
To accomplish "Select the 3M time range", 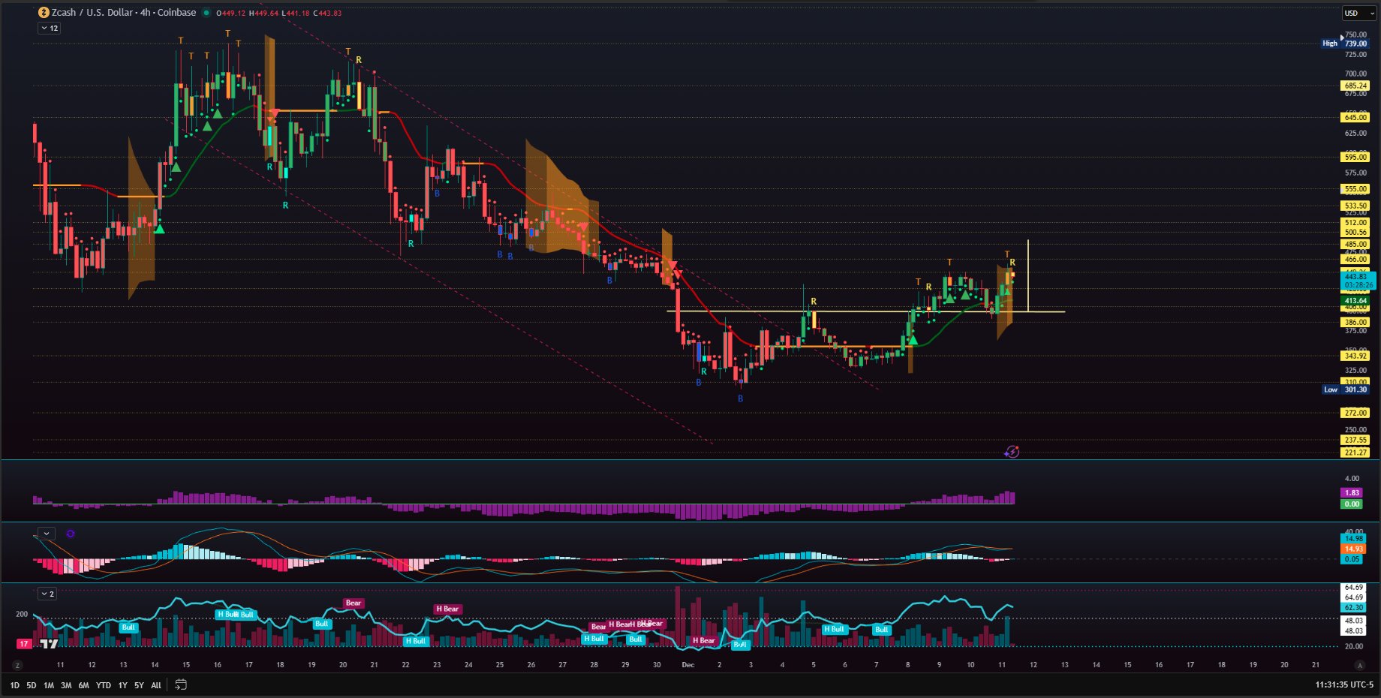I will [66, 685].
